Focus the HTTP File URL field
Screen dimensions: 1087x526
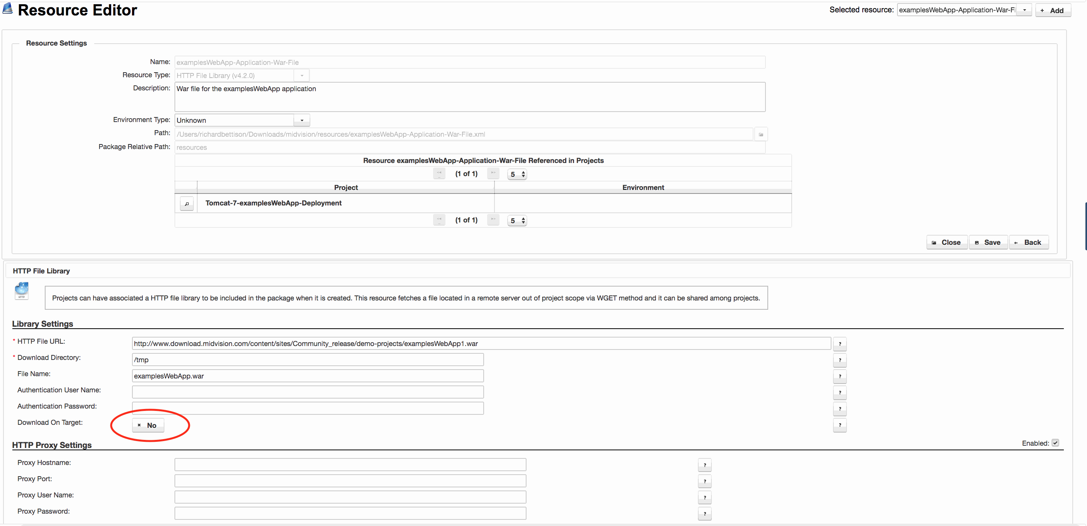pos(481,344)
